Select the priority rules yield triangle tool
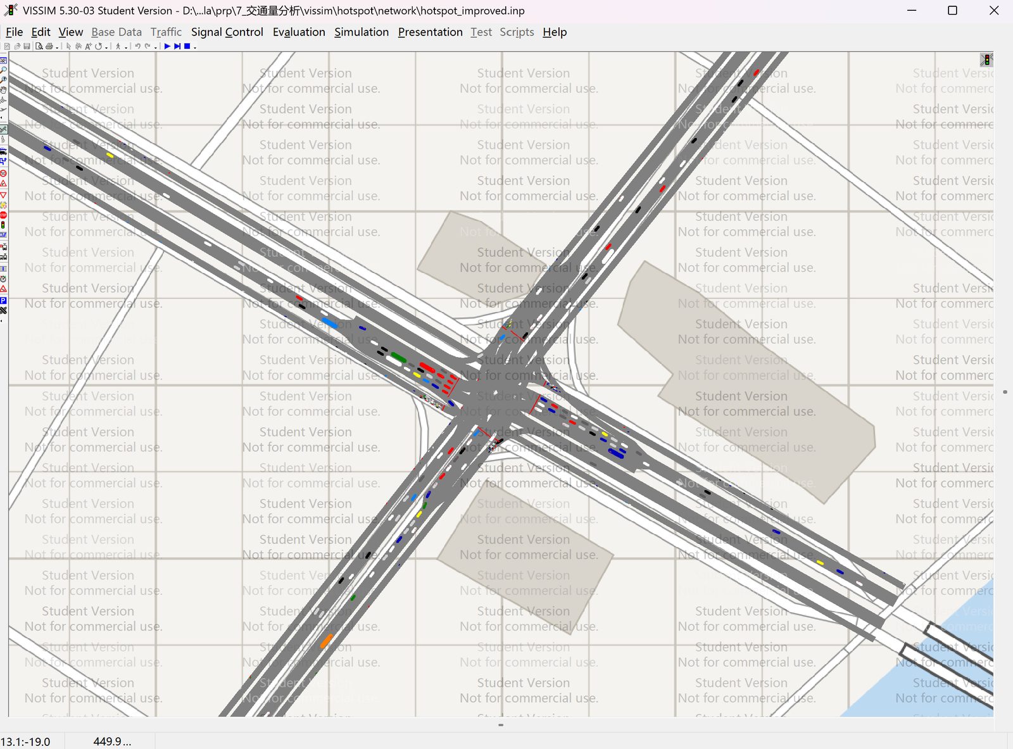1013x749 pixels. point(3,195)
